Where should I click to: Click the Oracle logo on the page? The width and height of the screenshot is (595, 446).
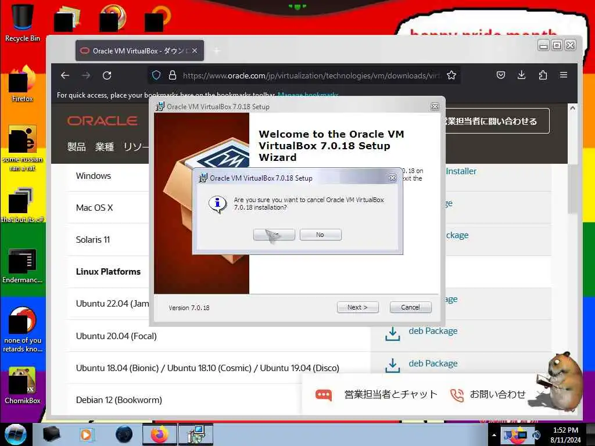point(102,121)
